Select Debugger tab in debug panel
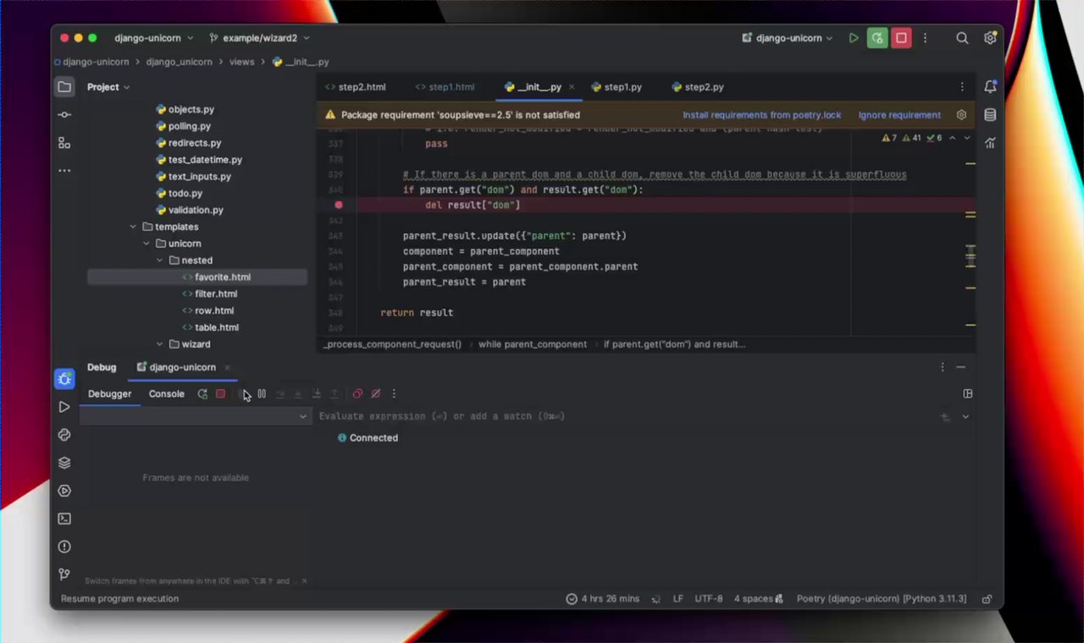 [x=109, y=393]
